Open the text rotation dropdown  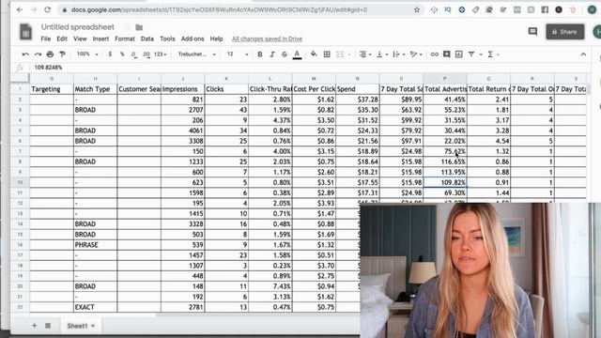pos(416,54)
